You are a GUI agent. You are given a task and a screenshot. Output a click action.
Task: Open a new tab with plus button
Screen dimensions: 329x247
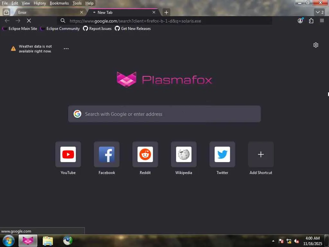tap(166, 13)
